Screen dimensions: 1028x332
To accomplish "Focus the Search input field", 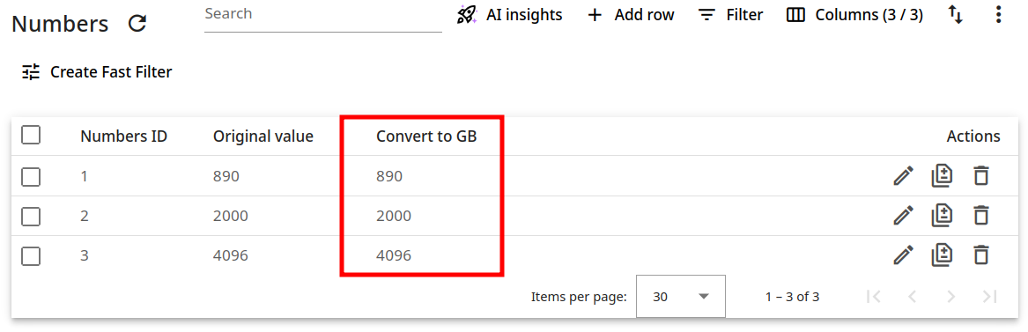I will [323, 17].
